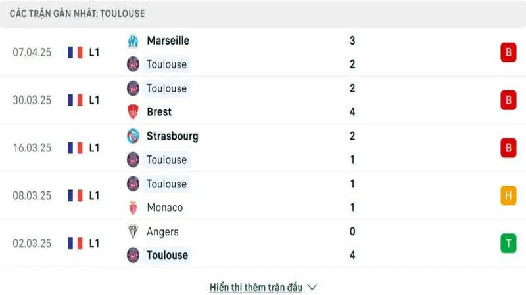Click red B badge for Marseille match

(508, 52)
